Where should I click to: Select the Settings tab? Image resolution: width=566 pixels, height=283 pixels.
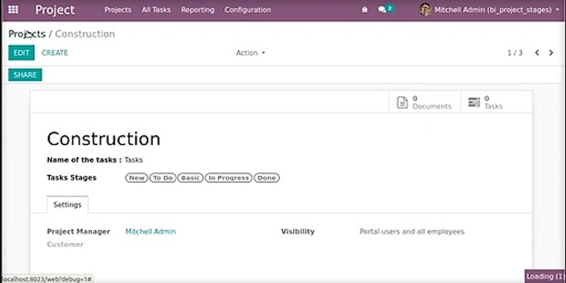pyautogui.click(x=67, y=205)
